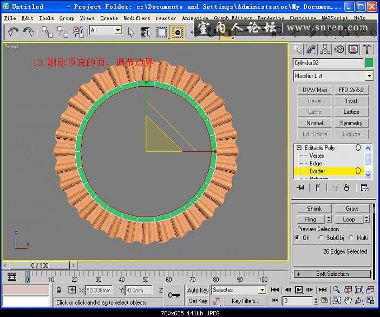
Task: Switch to the Modify command panel tab
Action: [311, 49]
